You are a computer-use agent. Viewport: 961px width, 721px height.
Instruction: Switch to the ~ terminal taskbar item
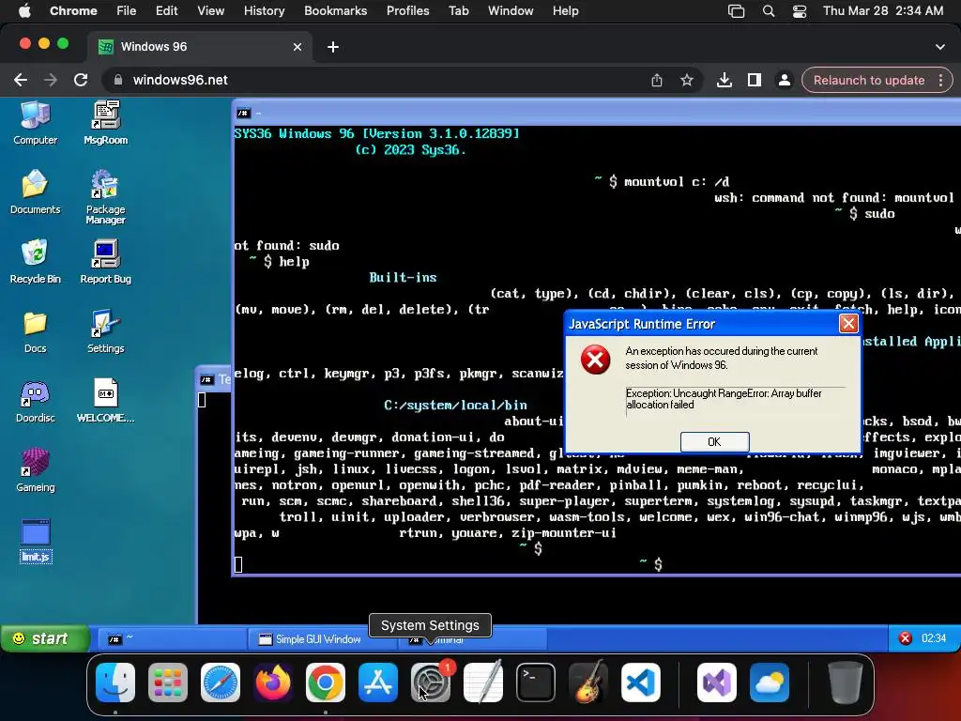172,638
